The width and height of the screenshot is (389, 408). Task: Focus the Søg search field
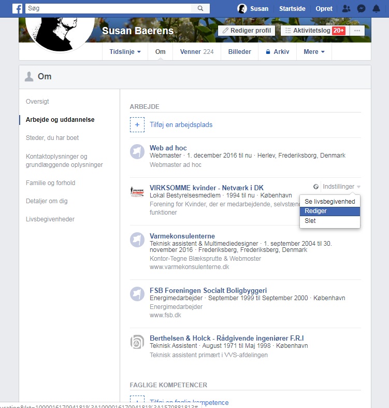tap(108, 8)
